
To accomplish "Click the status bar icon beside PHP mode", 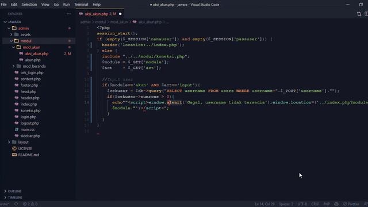I will click(x=336, y=204).
